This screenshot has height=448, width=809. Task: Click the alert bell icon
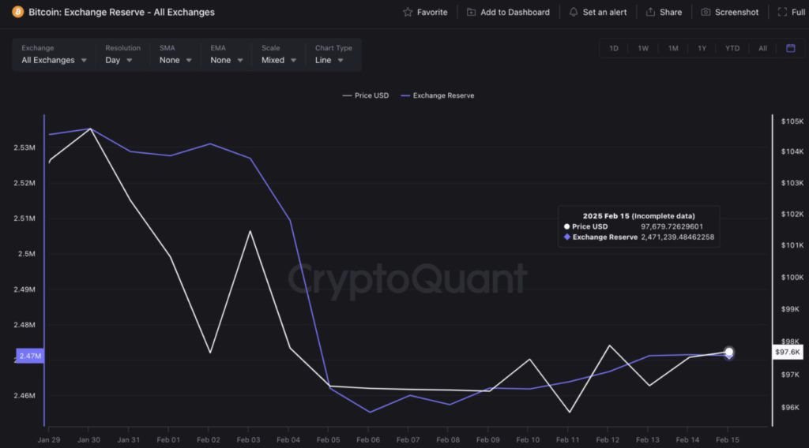(574, 12)
